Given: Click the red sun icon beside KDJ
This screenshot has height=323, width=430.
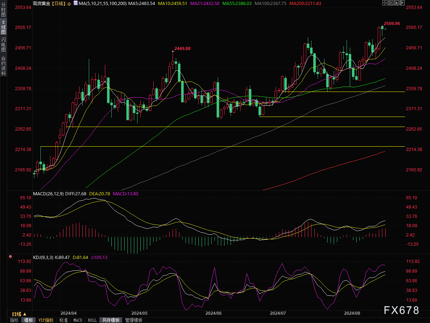Looking at the screenshot, I should click(10, 256).
